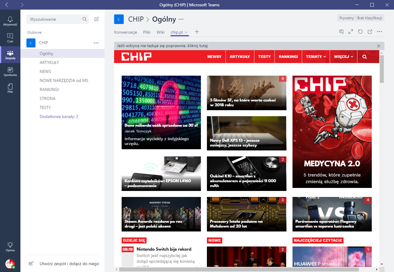The height and width of the screenshot is (272, 394).
Task: Open chip.pl tab dropdown chevron
Action: 186,32
